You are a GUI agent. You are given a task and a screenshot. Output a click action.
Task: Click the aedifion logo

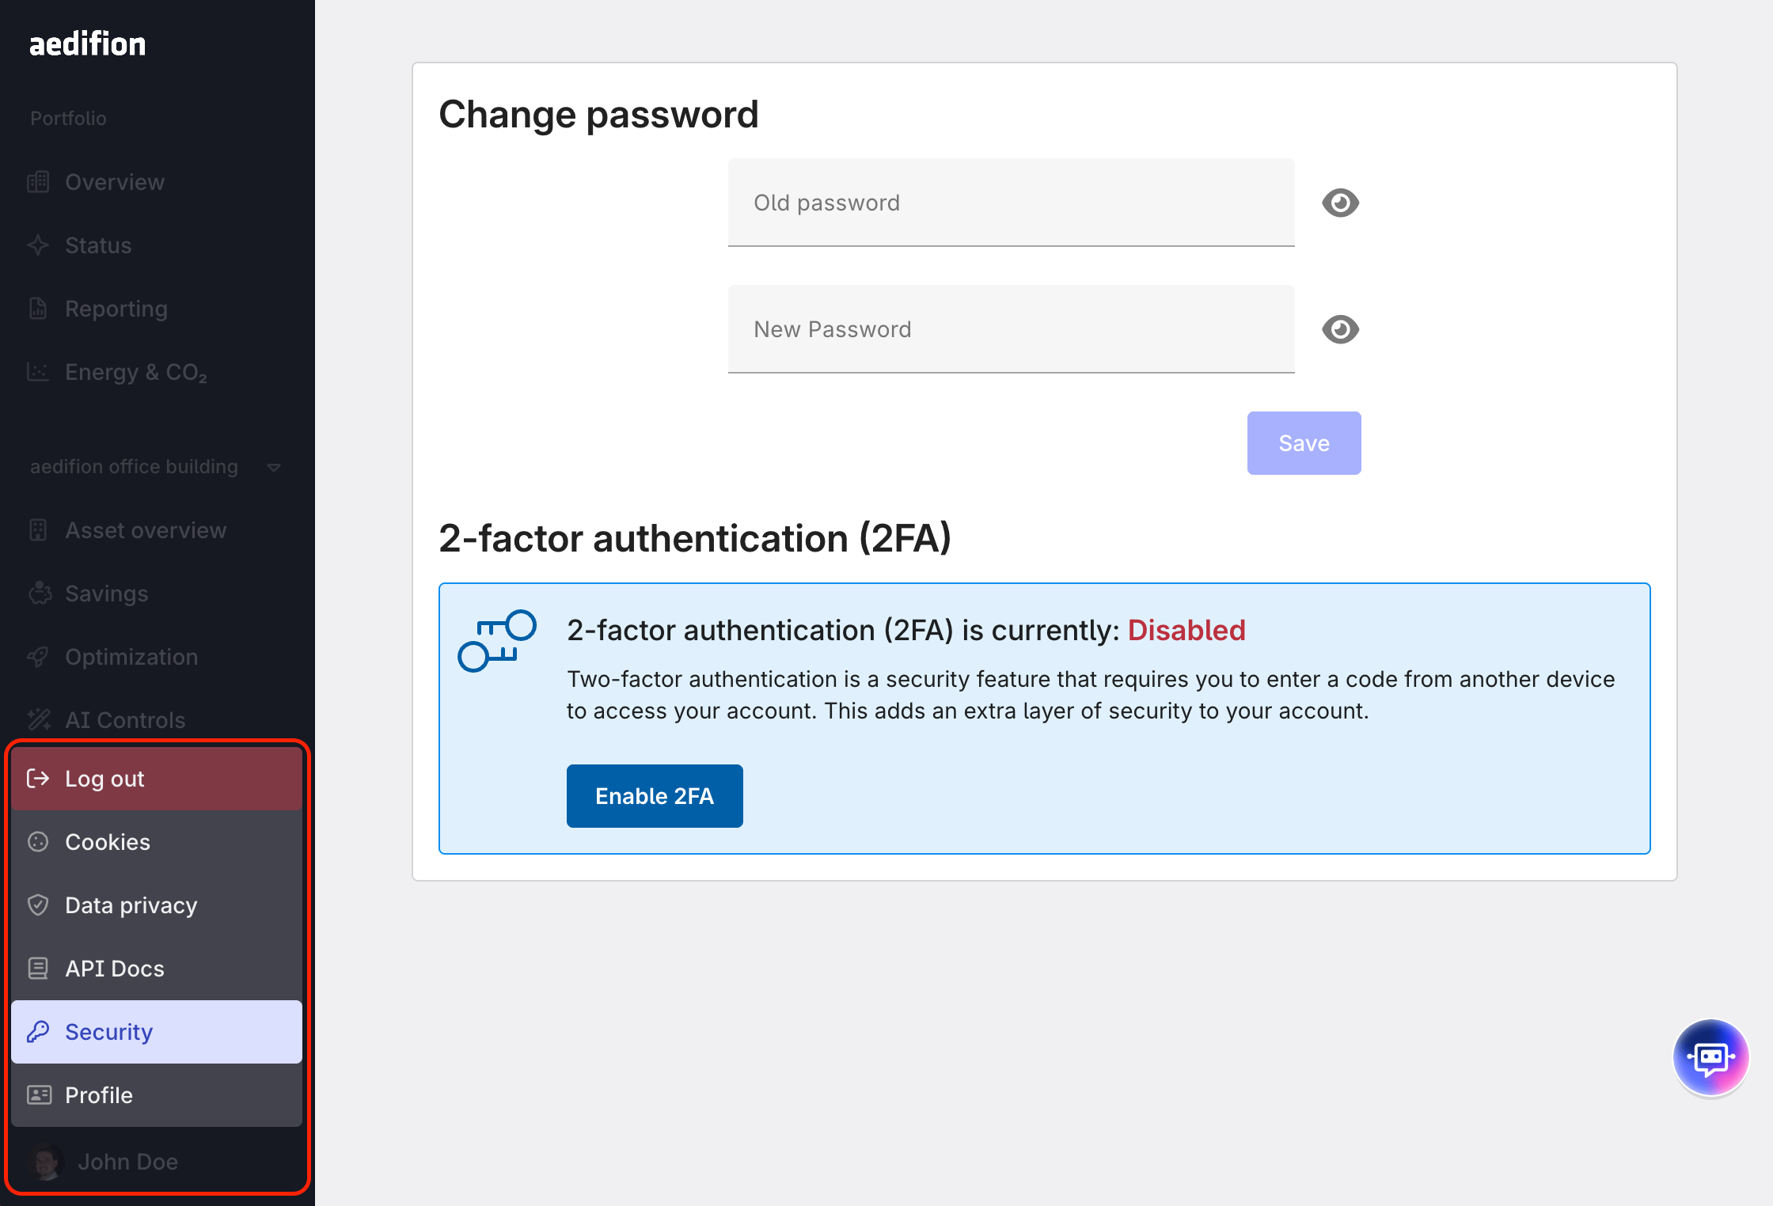point(87,44)
